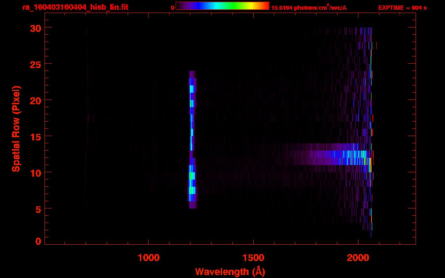Click the Spatial Row (Pixel) axis title
The height and width of the screenshot is (278, 445).
pos(16,129)
